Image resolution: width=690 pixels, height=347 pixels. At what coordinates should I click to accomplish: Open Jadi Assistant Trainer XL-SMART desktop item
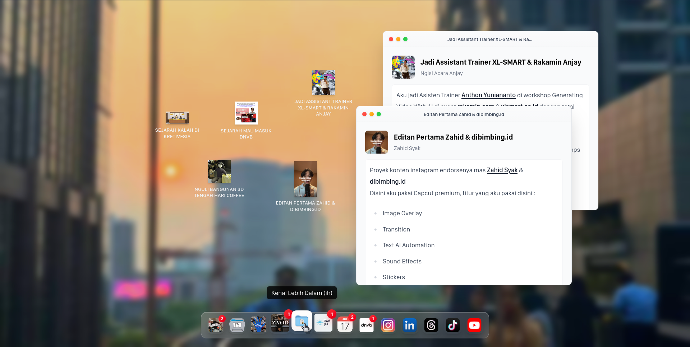pos(323,93)
